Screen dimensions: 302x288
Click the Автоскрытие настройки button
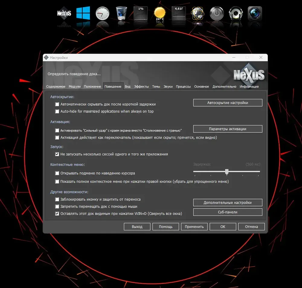(x=228, y=103)
